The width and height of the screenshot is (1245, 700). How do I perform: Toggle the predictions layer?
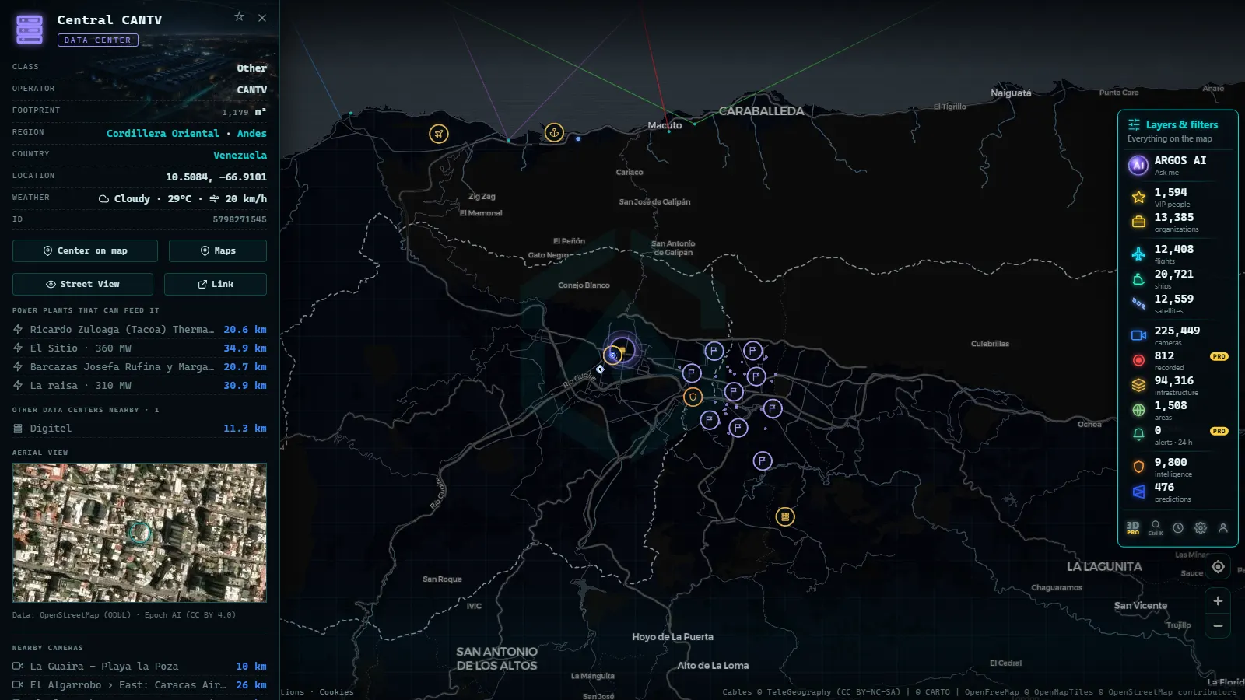(x=1177, y=492)
